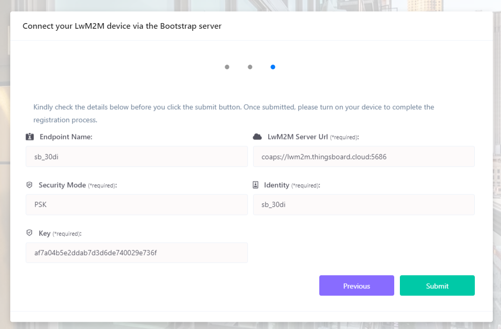Image resolution: width=501 pixels, height=329 pixels.
Task: Click the cloud icon beside LwM2M Server Url
Action: tap(258, 137)
